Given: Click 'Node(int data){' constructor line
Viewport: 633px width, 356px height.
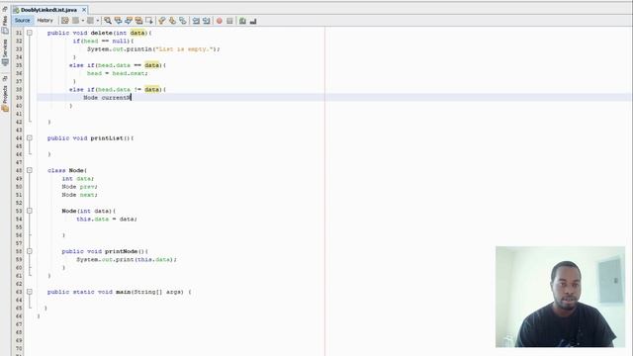Looking at the screenshot, I should click(x=89, y=211).
